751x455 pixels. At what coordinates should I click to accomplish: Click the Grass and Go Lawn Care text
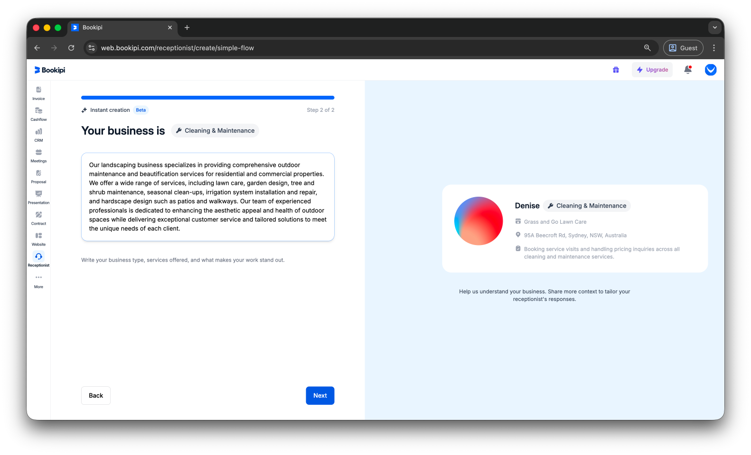coord(555,222)
